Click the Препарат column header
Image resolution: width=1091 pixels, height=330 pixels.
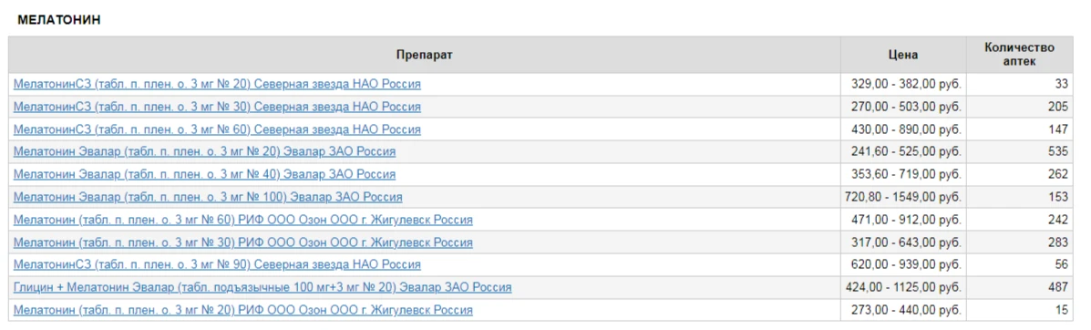(425, 55)
